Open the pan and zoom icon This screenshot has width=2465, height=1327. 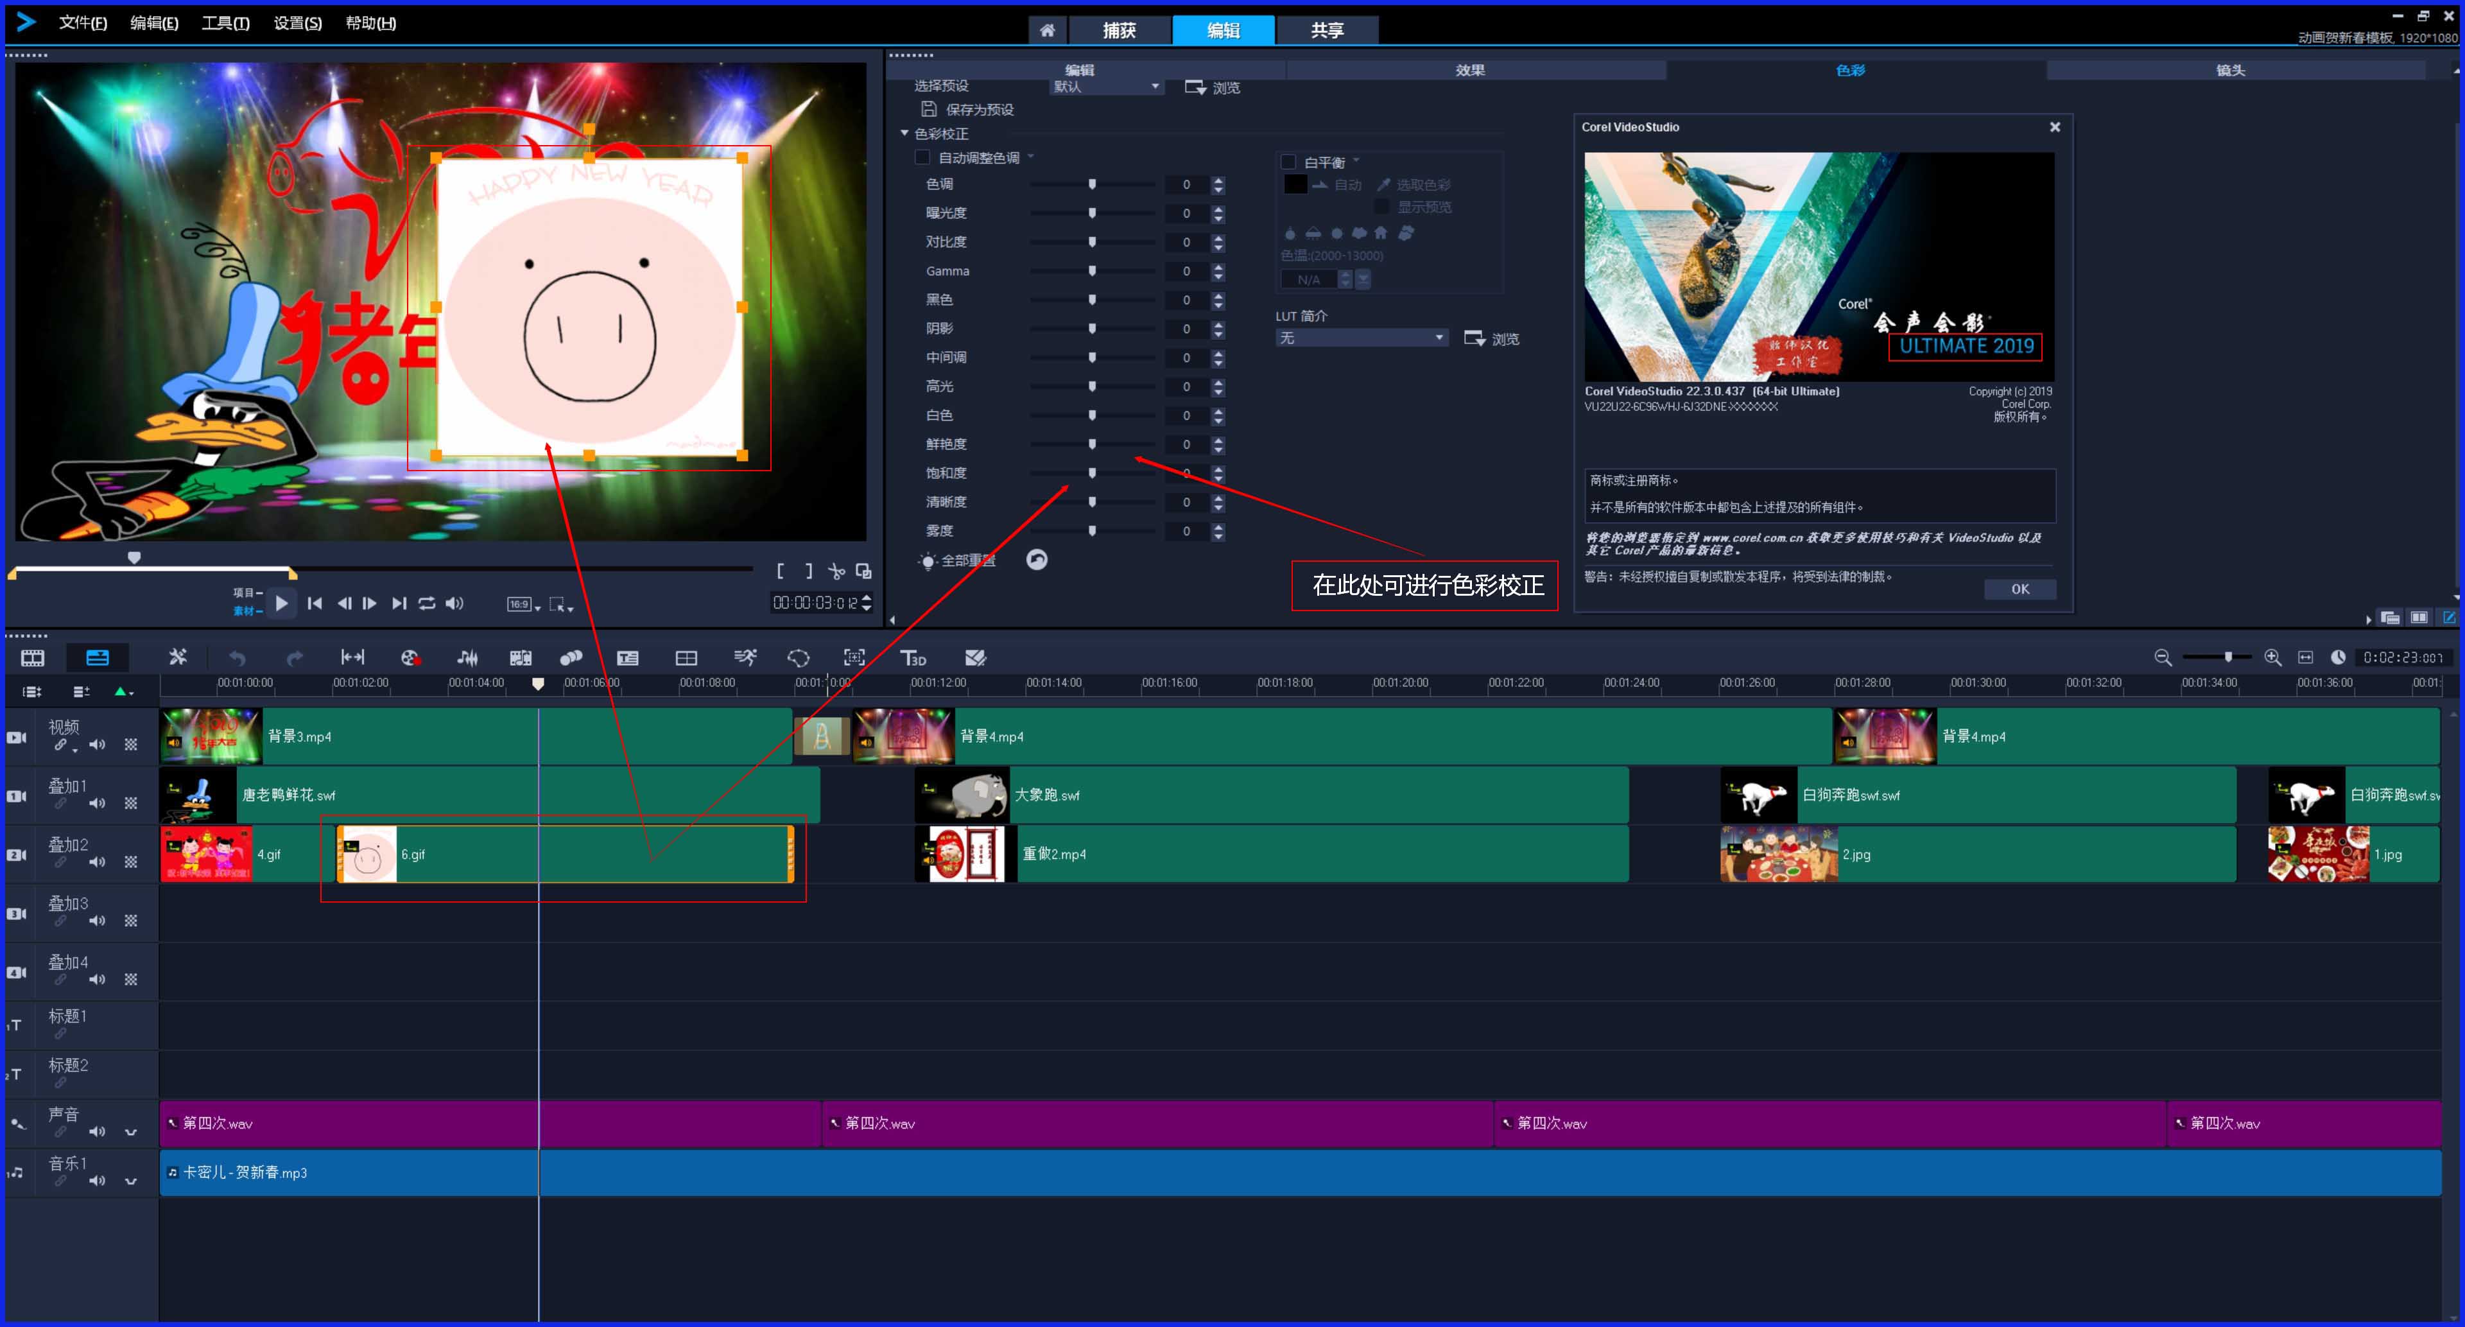coord(854,657)
